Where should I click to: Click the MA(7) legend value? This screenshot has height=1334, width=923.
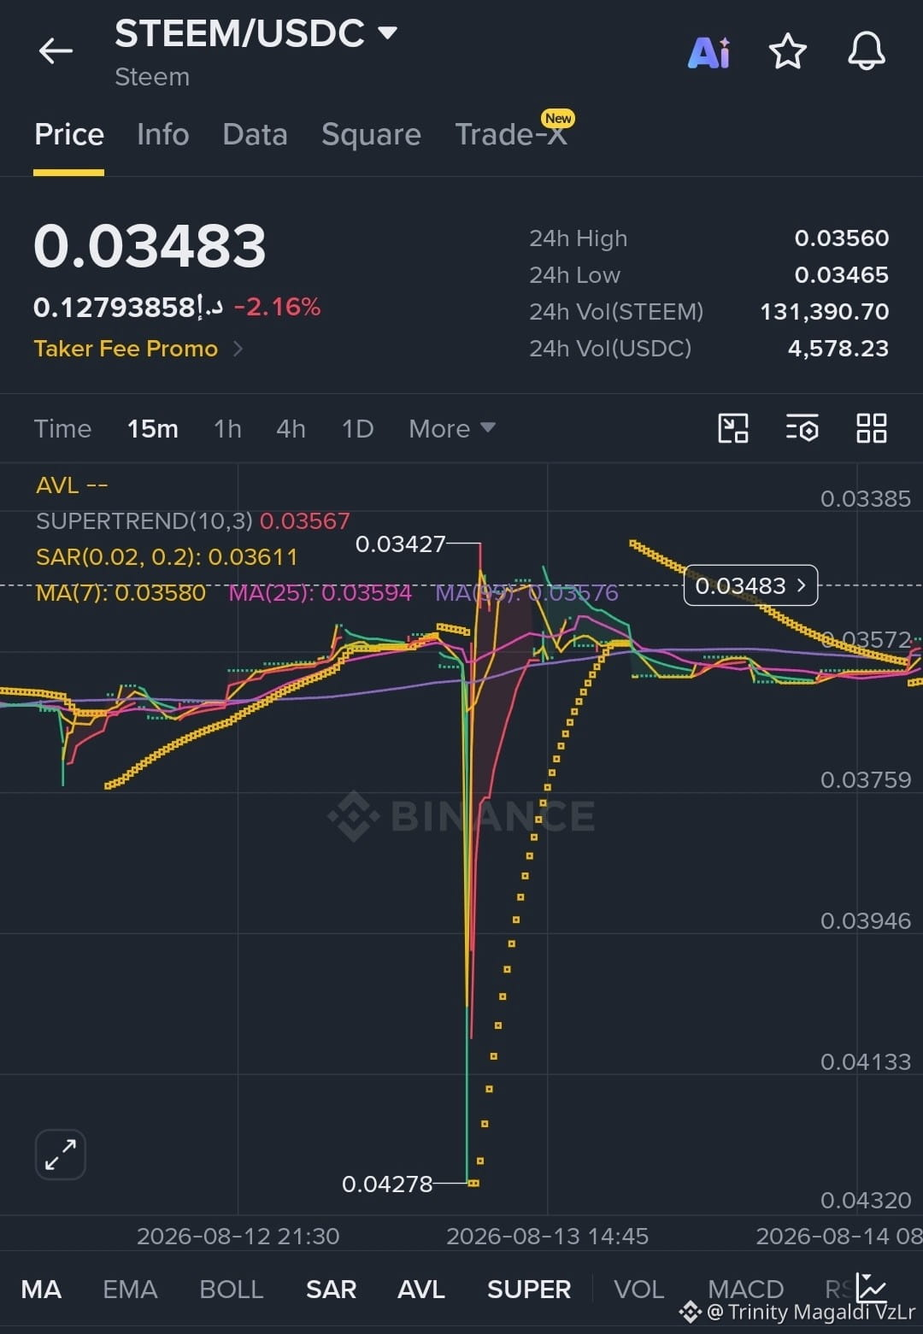tap(121, 592)
